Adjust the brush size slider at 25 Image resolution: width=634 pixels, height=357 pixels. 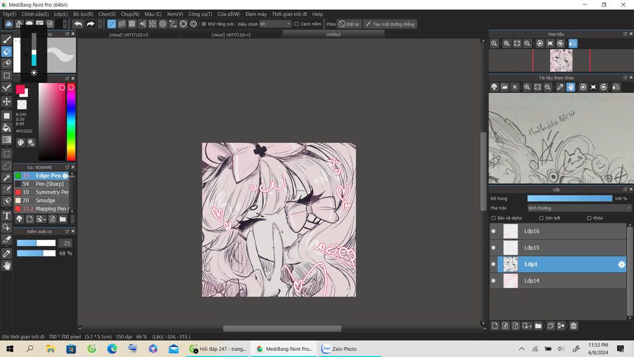(36, 243)
